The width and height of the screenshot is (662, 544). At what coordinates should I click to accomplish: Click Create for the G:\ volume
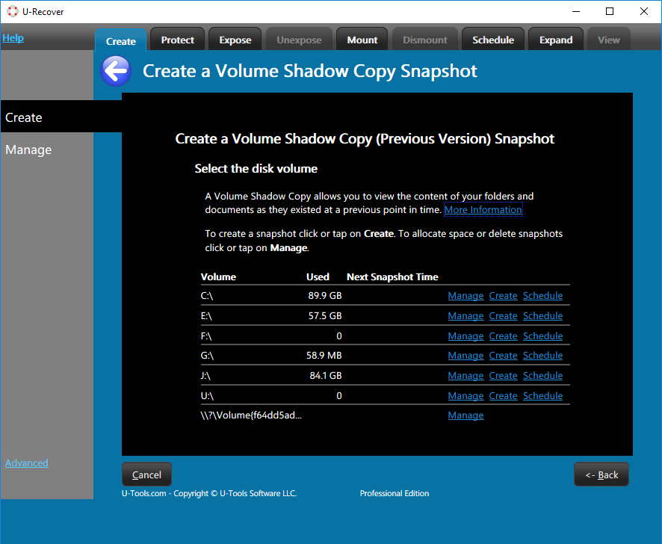[503, 355]
